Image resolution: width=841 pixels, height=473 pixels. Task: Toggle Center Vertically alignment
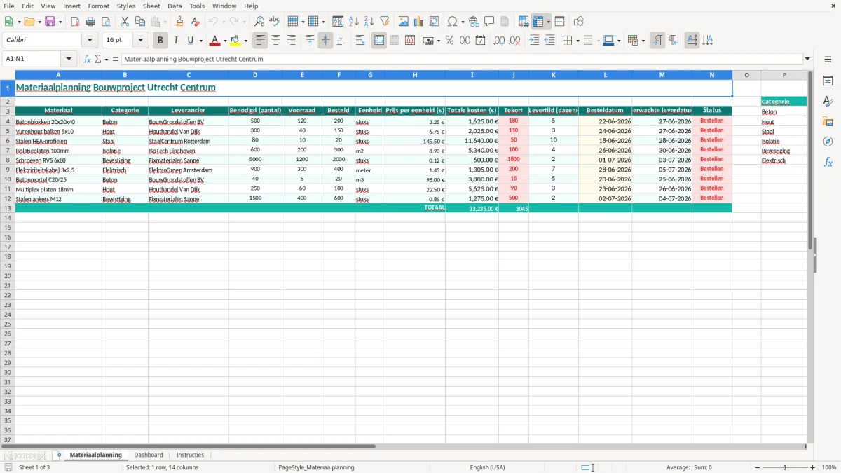325,41
